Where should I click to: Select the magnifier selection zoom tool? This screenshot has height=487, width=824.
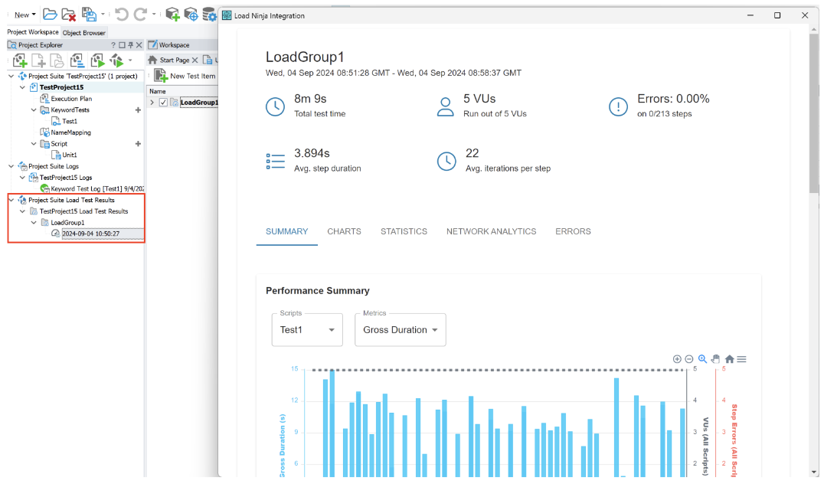pyautogui.click(x=702, y=359)
